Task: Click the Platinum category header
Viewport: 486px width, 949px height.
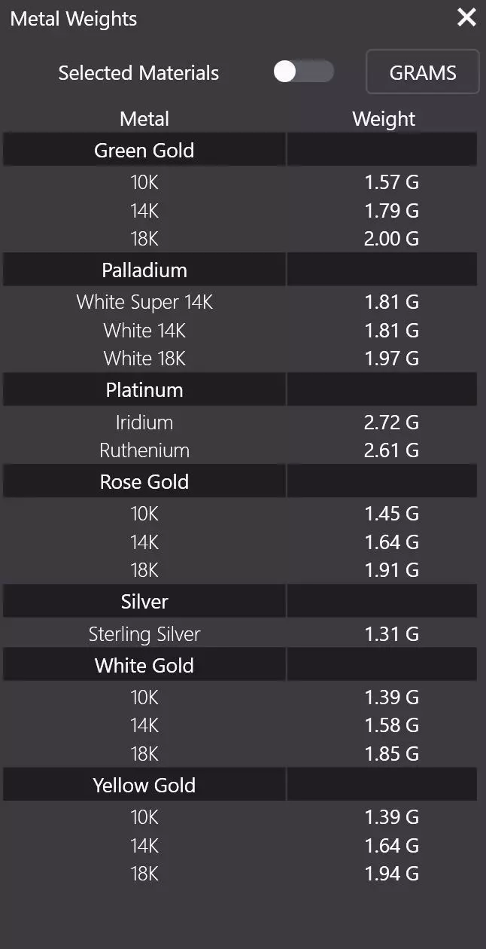Action: coord(144,390)
